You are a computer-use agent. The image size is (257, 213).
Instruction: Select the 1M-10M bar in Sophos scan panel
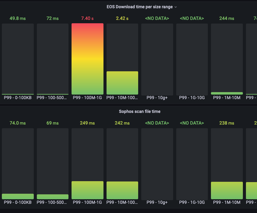click(x=227, y=190)
